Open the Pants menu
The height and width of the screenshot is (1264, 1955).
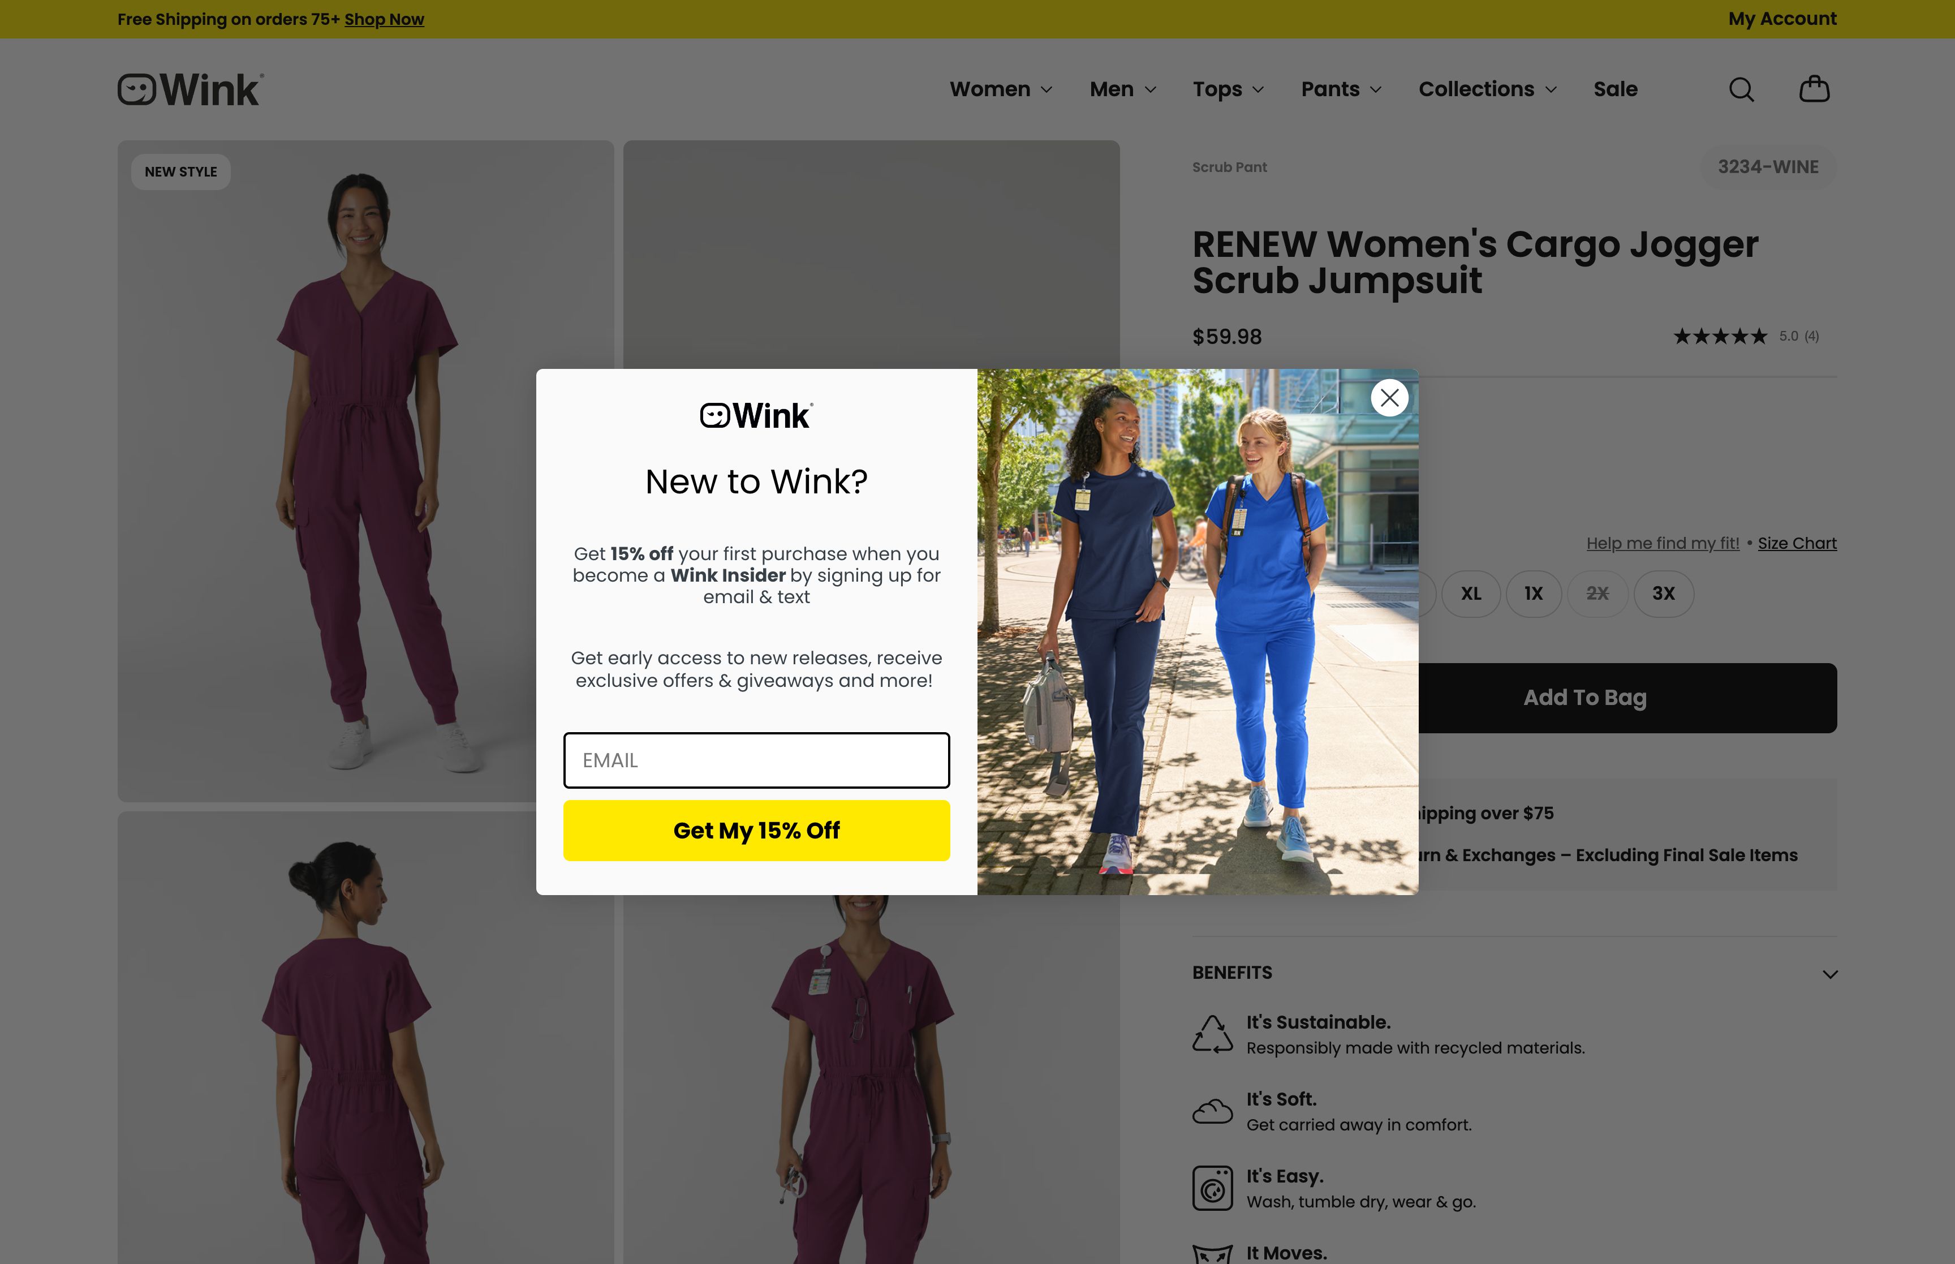point(1341,89)
